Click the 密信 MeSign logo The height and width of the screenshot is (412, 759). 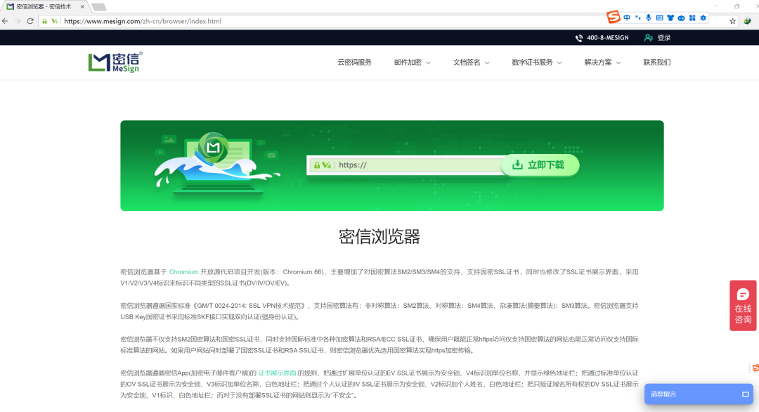pyautogui.click(x=115, y=62)
